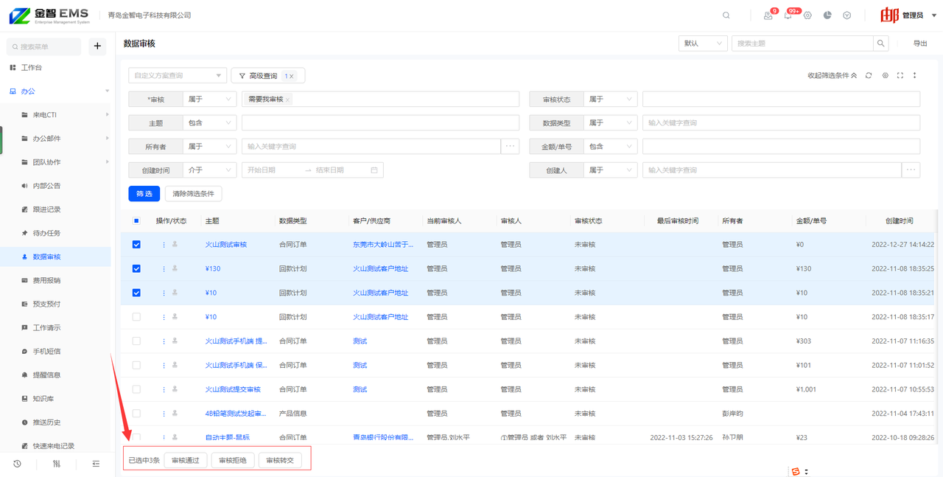Click the hexagon Y icon in header
Screen dimensions: 943x477
pyautogui.click(x=847, y=15)
